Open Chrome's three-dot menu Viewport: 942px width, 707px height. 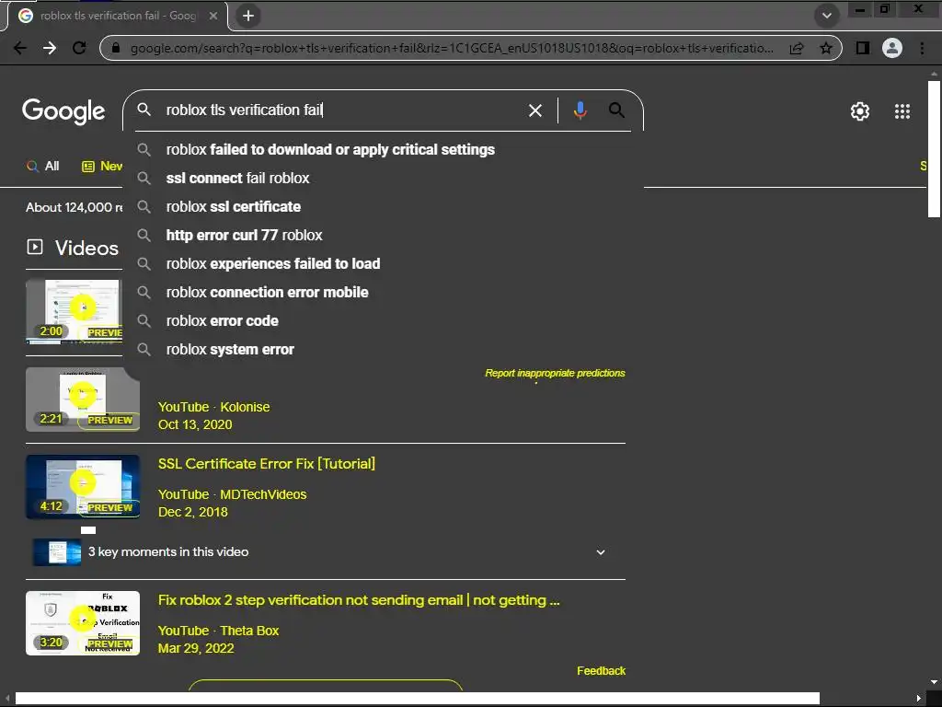point(922,48)
